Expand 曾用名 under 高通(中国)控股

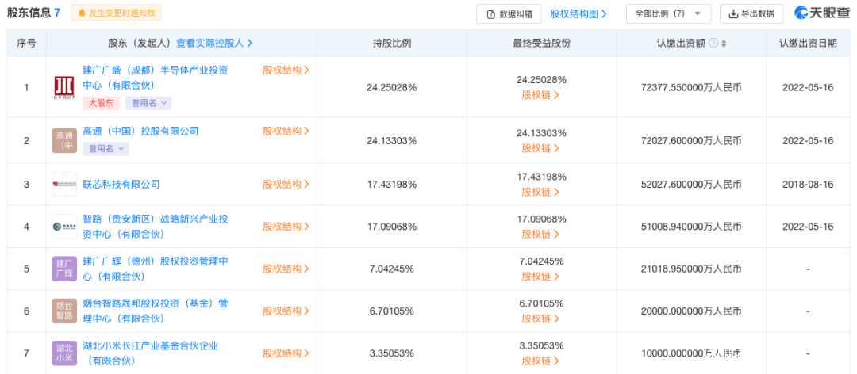click(x=106, y=148)
